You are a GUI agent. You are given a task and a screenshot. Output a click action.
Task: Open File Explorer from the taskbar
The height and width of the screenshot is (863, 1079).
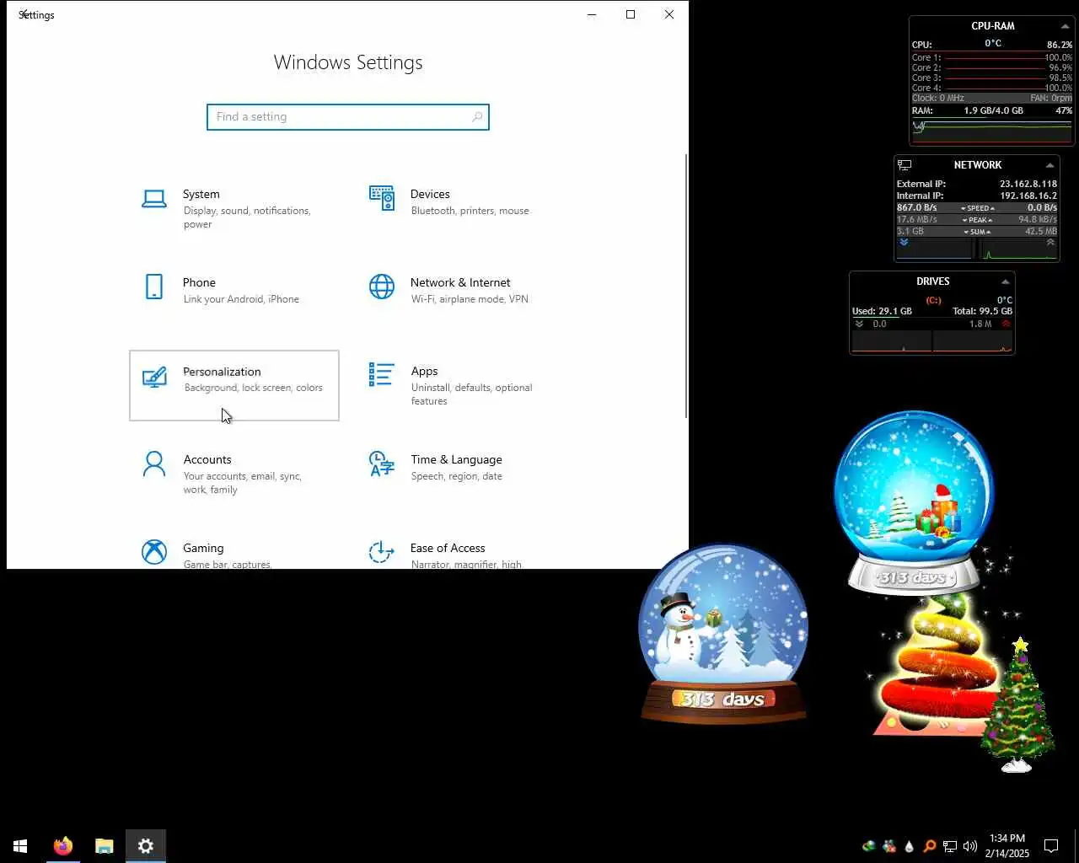[105, 845]
